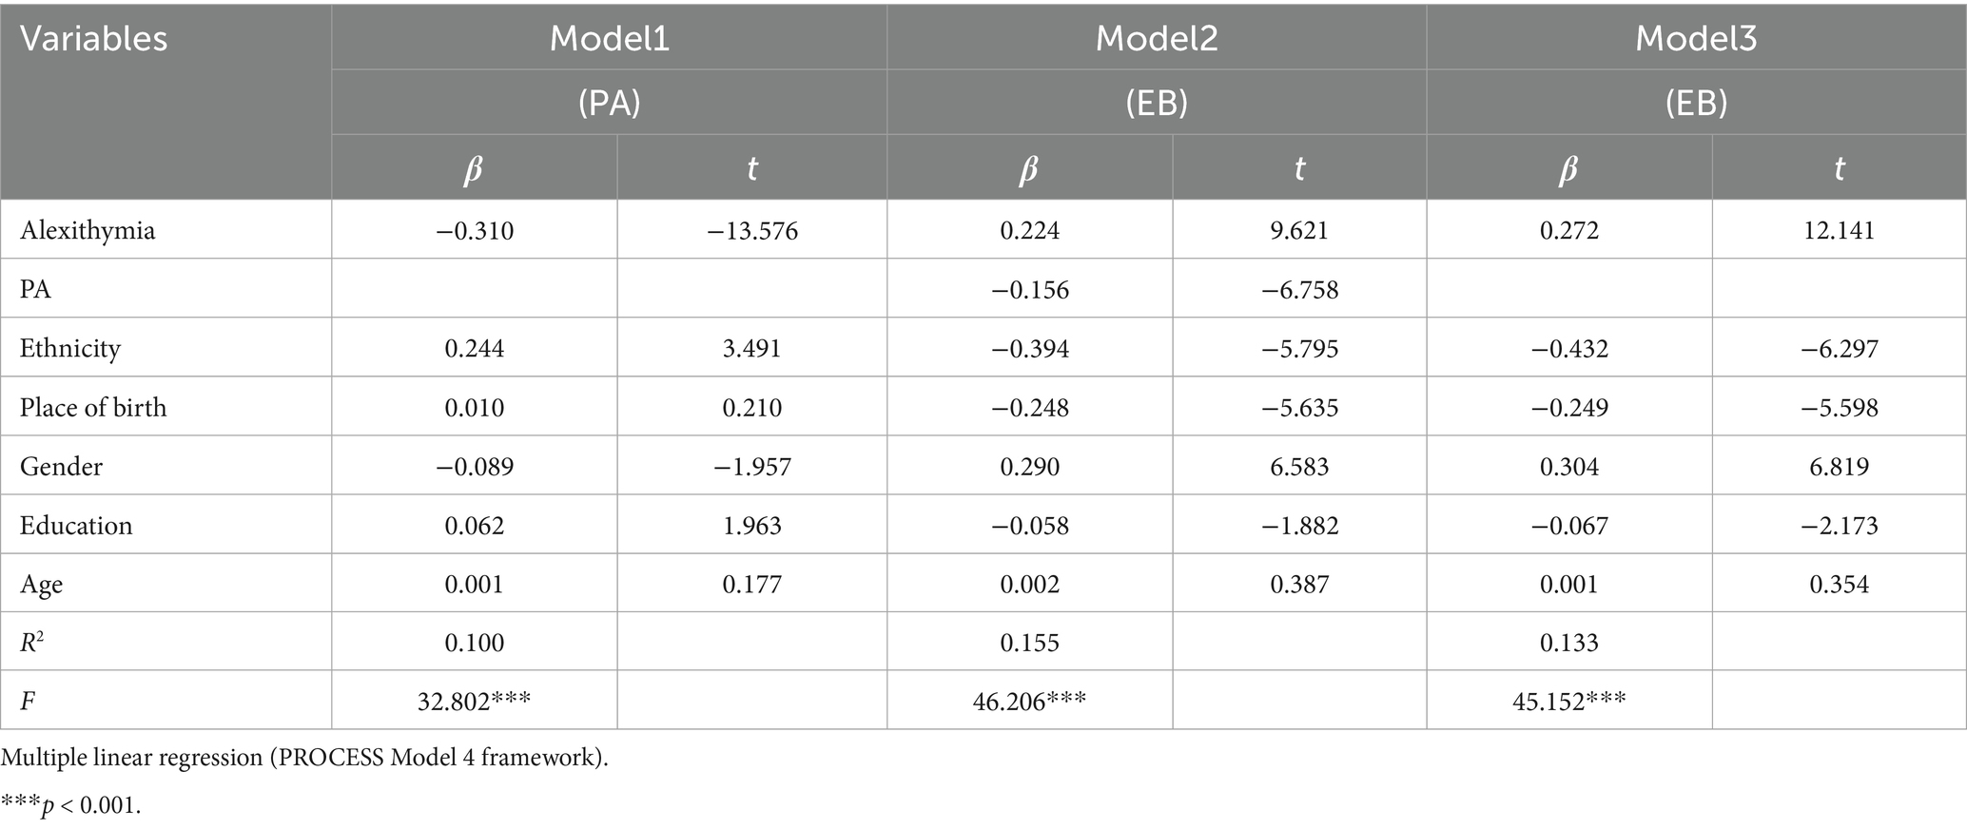Click the R² value 0.155

(x=1029, y=643)
